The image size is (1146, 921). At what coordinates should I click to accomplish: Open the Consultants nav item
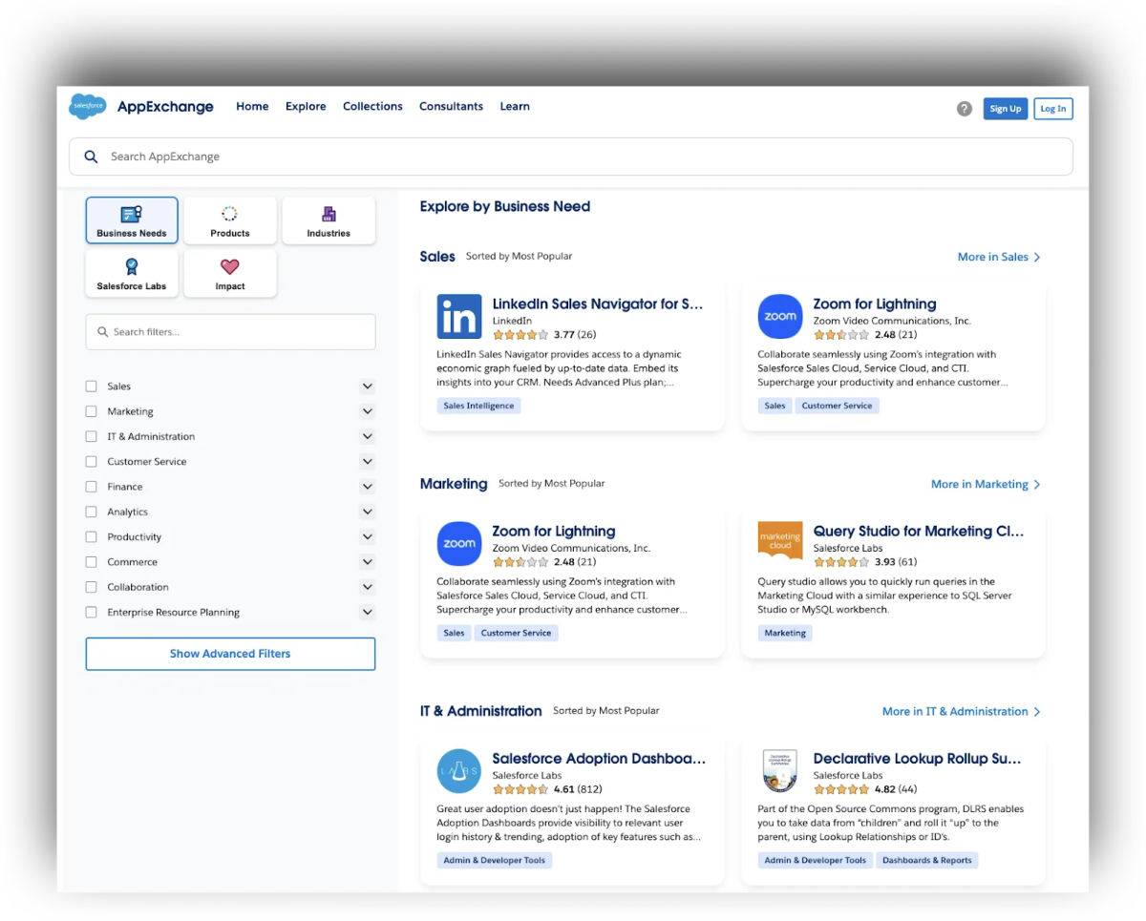point(451,107)
